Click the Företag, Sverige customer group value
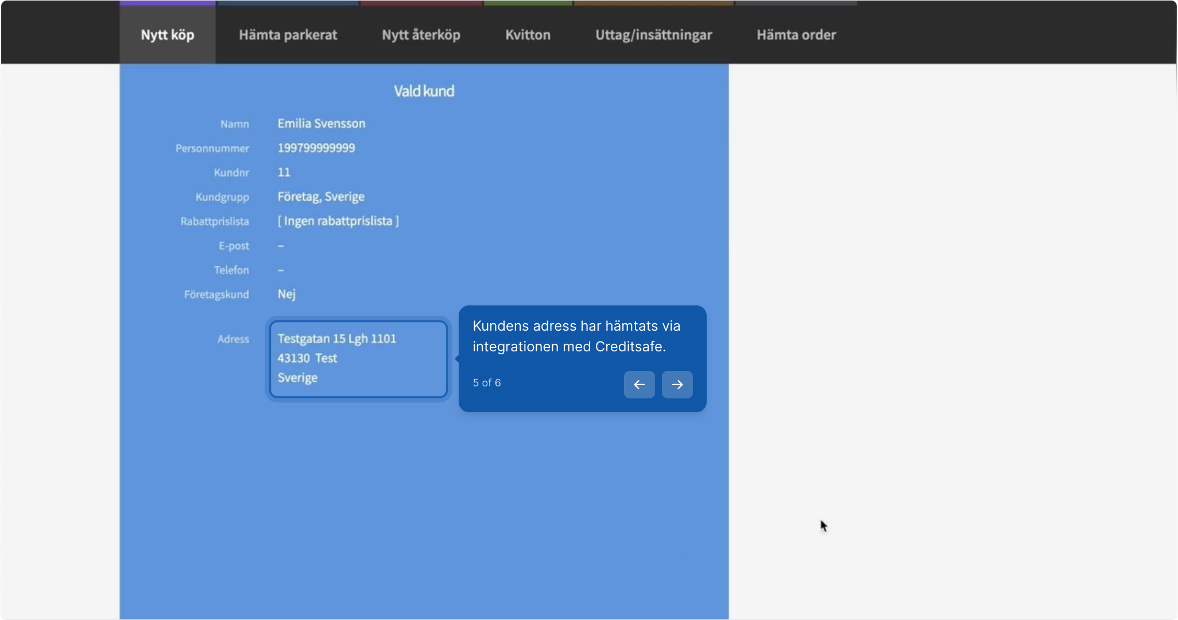Image resolution: width=1178 pixels, height=620 pixels. coord(320,197)
